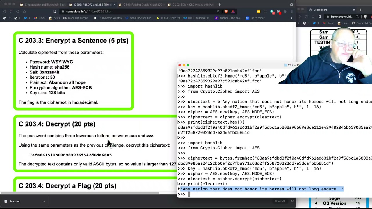
Task: Click the ciphertext 7afa663510b006989976f542d0da66a5
Action: [71, 155]
